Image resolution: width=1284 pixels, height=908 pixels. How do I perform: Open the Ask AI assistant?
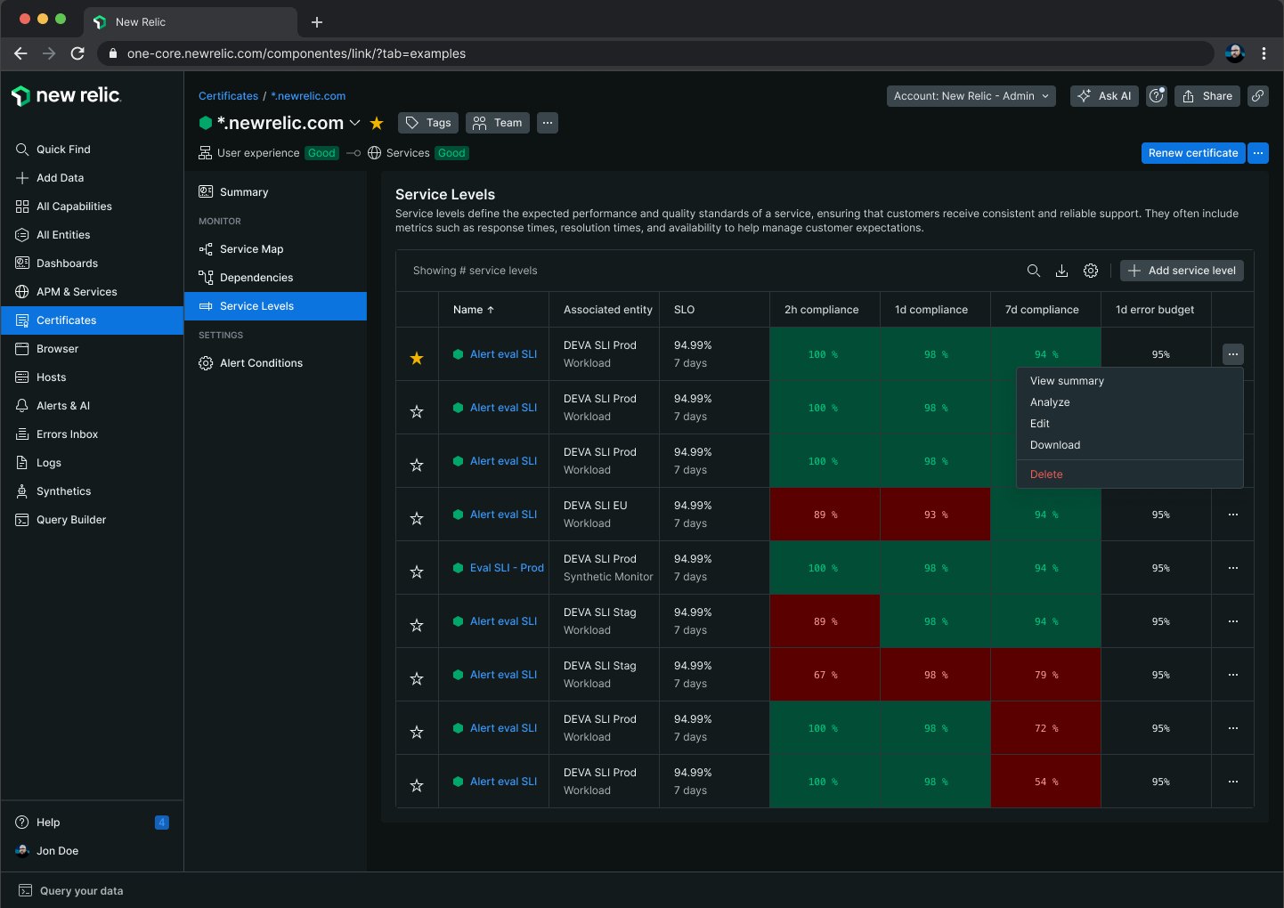tap(1104, 96)
